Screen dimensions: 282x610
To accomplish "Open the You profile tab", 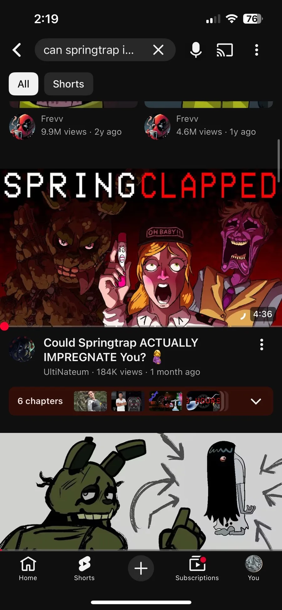I will 253,568.
